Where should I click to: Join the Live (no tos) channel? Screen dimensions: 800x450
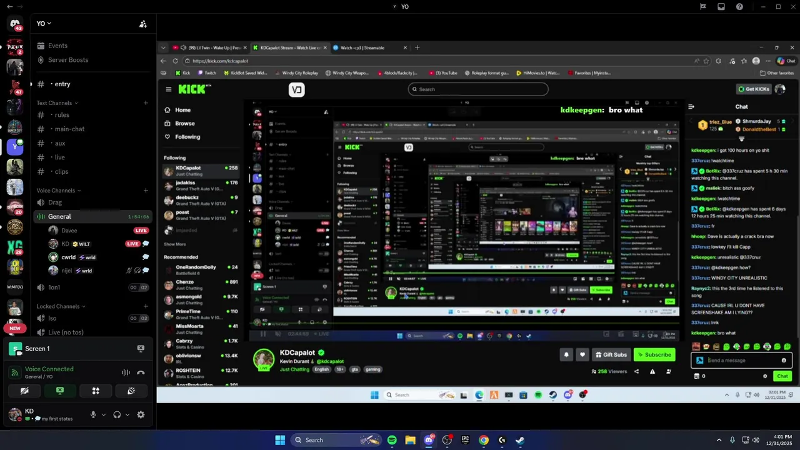[x=92, y=332]
